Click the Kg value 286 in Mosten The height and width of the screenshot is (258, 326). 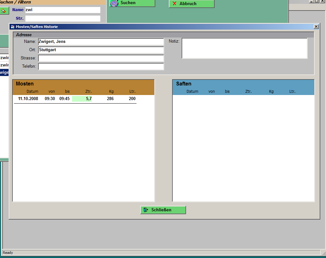click(110, 99)
